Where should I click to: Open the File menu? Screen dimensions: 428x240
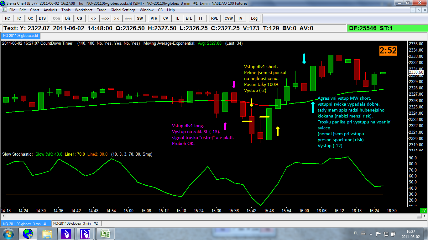(x=12, y=10)
